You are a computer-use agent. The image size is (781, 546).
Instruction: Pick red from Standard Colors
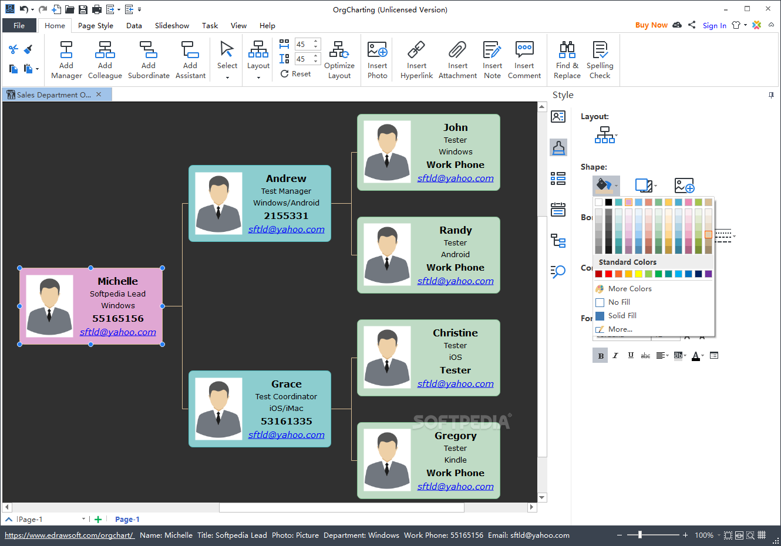(608, 274)
